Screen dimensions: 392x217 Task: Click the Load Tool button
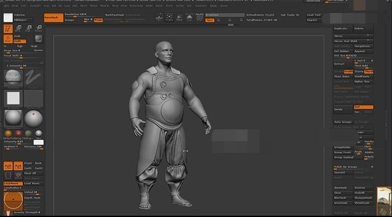[315, 15]
